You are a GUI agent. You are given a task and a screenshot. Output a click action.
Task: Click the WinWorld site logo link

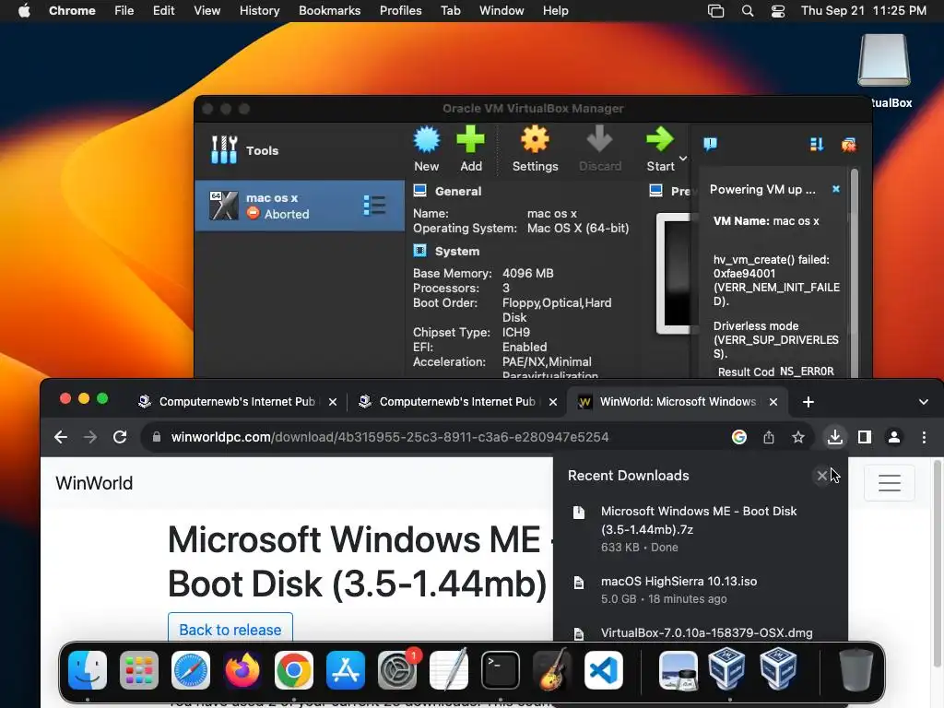[x=94, y=483]
